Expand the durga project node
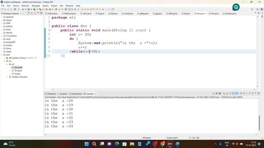The image size is (264, 148). pos(2,20)
